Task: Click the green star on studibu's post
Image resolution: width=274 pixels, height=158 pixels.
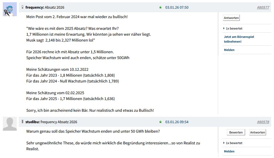Action: [160, 122]
